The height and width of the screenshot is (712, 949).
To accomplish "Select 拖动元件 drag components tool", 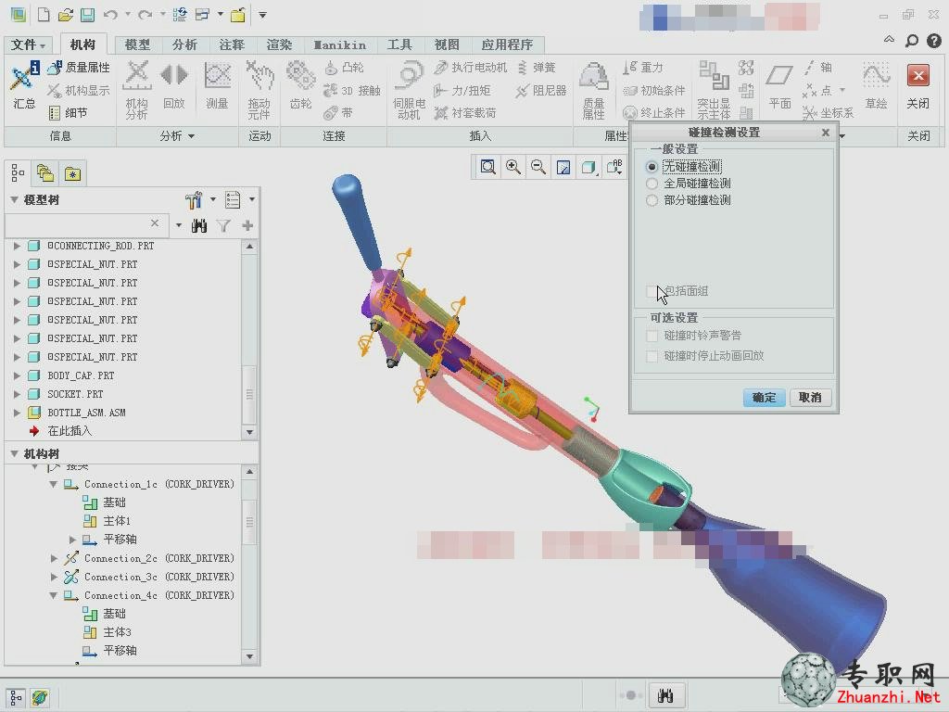I will (259, 90).
